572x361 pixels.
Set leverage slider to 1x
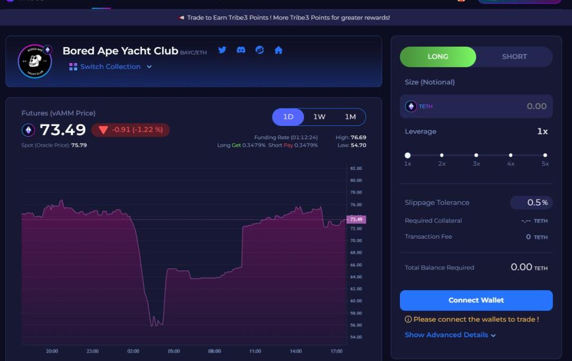[x=407, y=155]
